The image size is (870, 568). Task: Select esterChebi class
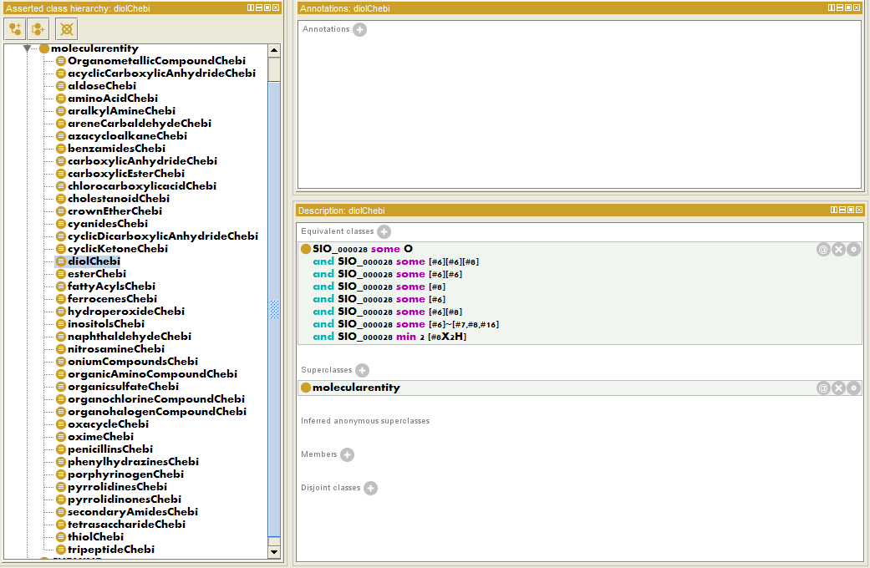[x=97, y=274]
